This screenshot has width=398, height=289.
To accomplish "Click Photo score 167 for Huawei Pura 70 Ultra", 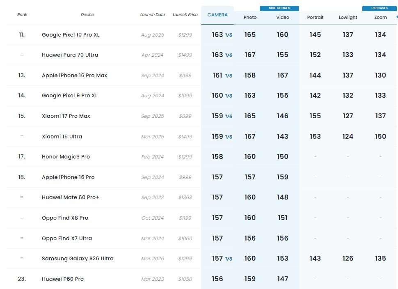I will coord(250,55).
